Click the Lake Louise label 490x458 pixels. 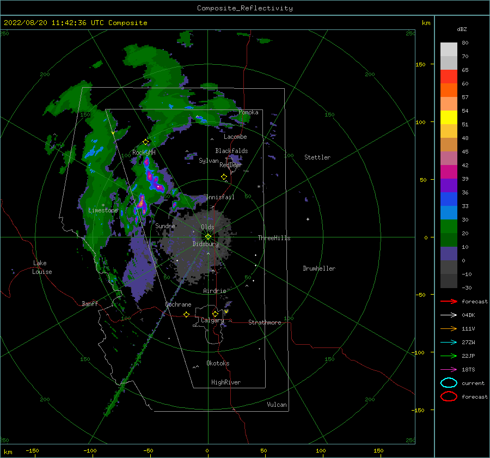42,267
